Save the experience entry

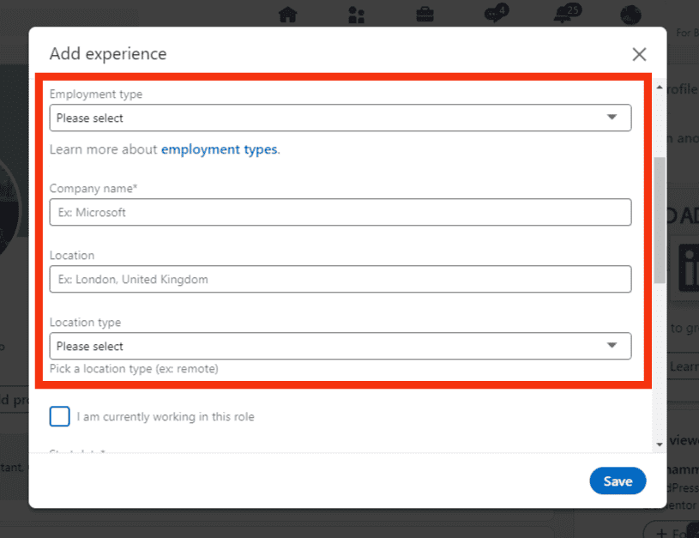[618, 481]
